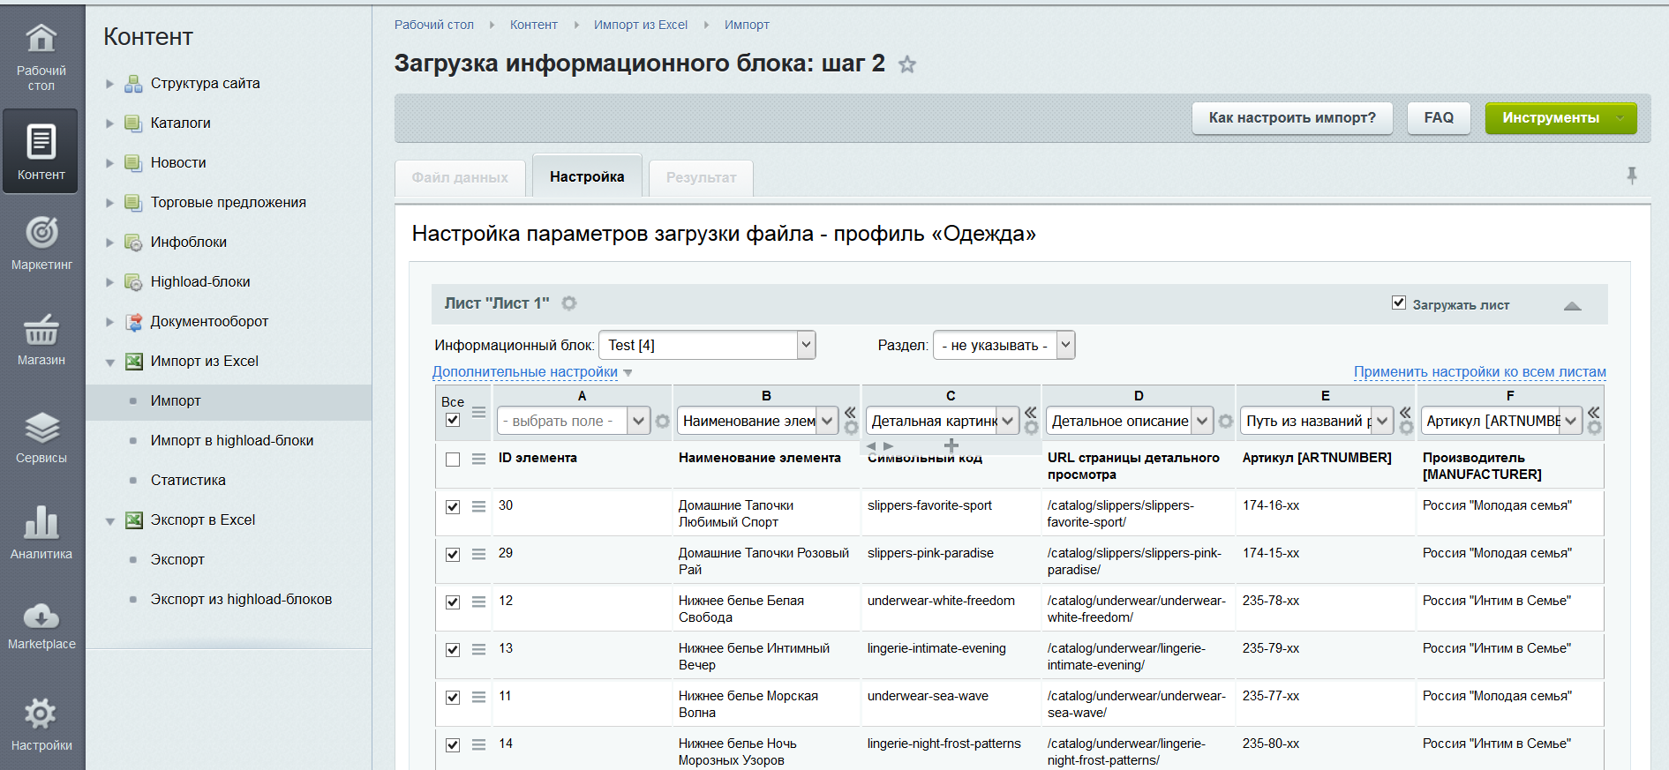The image size is (1669, 770).
Task: Switch to the Файл данных tab
Action: click(460, 177)
